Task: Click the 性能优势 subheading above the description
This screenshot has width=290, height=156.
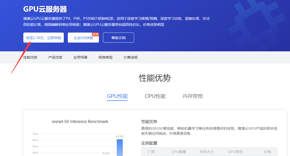Action: coord(149,121)
